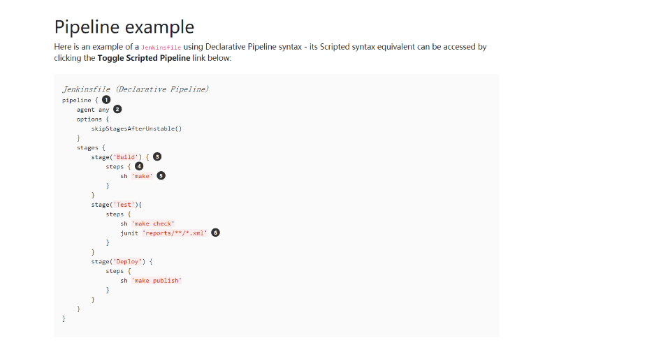Click the 'Deploy' stage name string
Screen dimensions: 647x345
(130, 261)
